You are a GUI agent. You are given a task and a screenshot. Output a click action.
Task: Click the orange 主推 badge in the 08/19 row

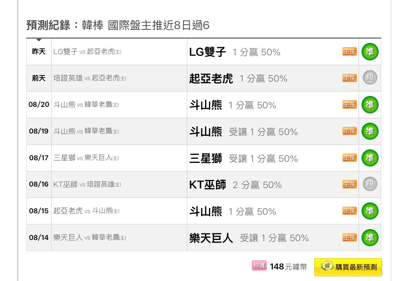tap(350, 131)
